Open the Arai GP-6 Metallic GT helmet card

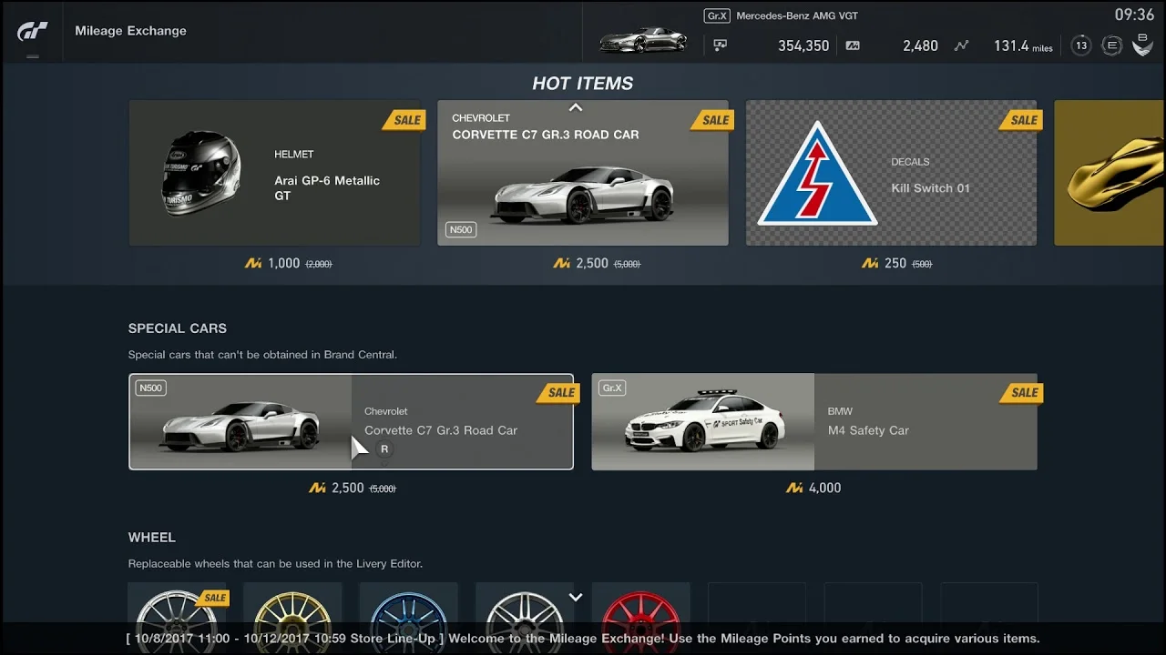274,173
